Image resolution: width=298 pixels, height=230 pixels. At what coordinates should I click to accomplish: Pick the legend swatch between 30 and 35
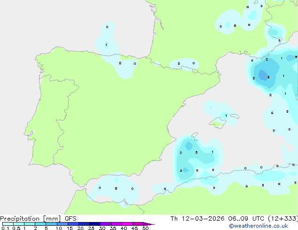click(x=106, y=224)
